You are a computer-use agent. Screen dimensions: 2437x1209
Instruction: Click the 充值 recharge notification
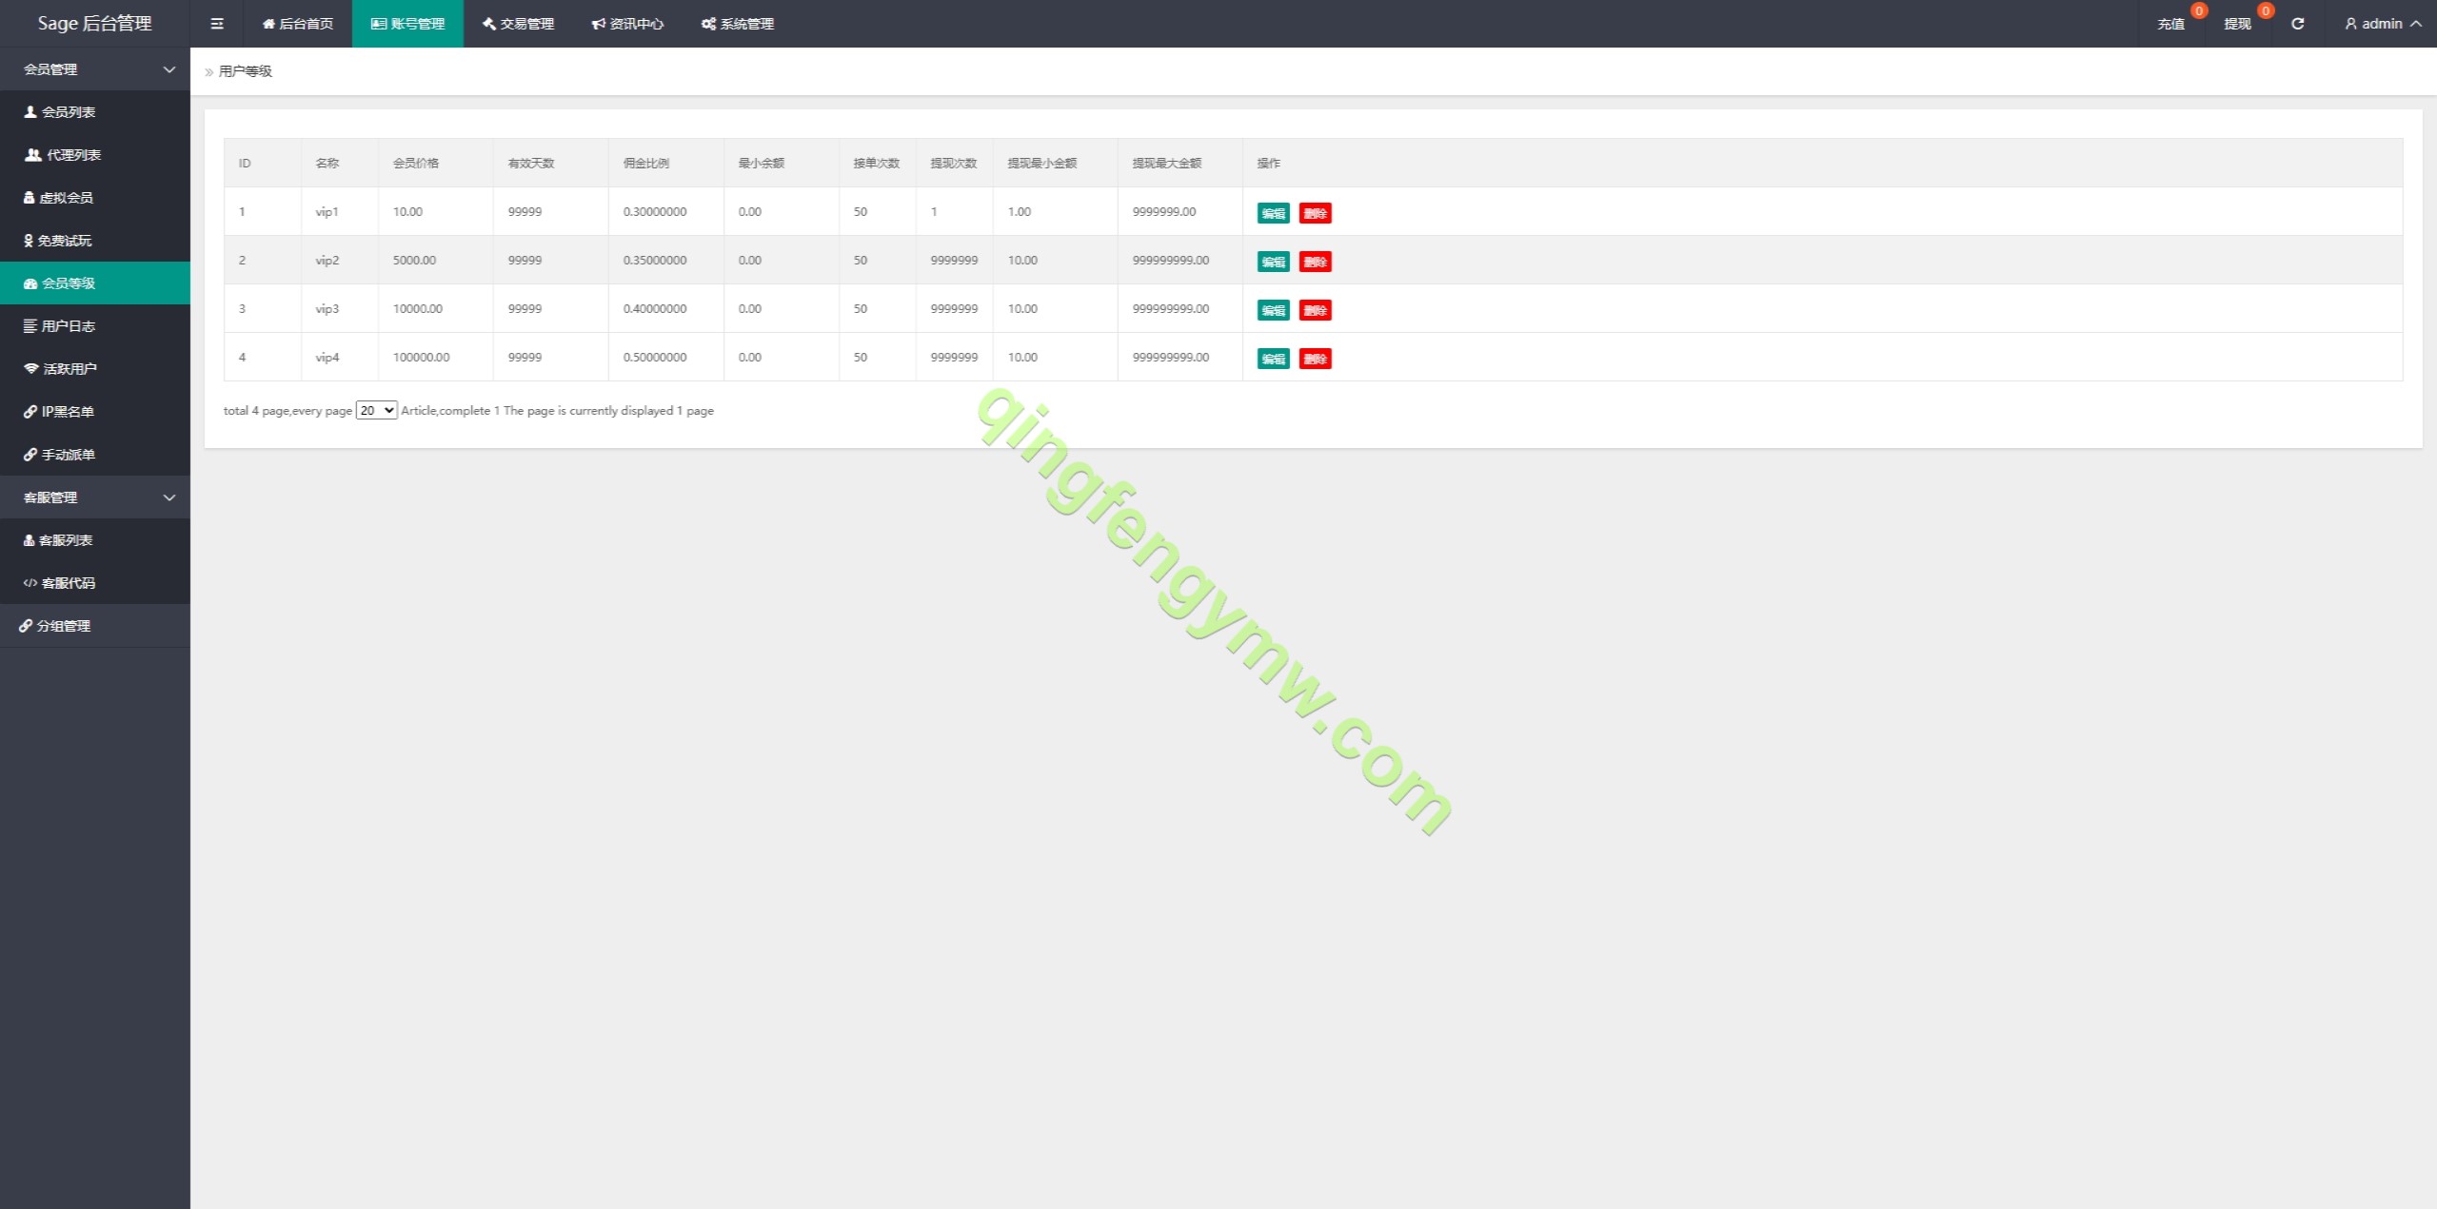(2170, 24)
